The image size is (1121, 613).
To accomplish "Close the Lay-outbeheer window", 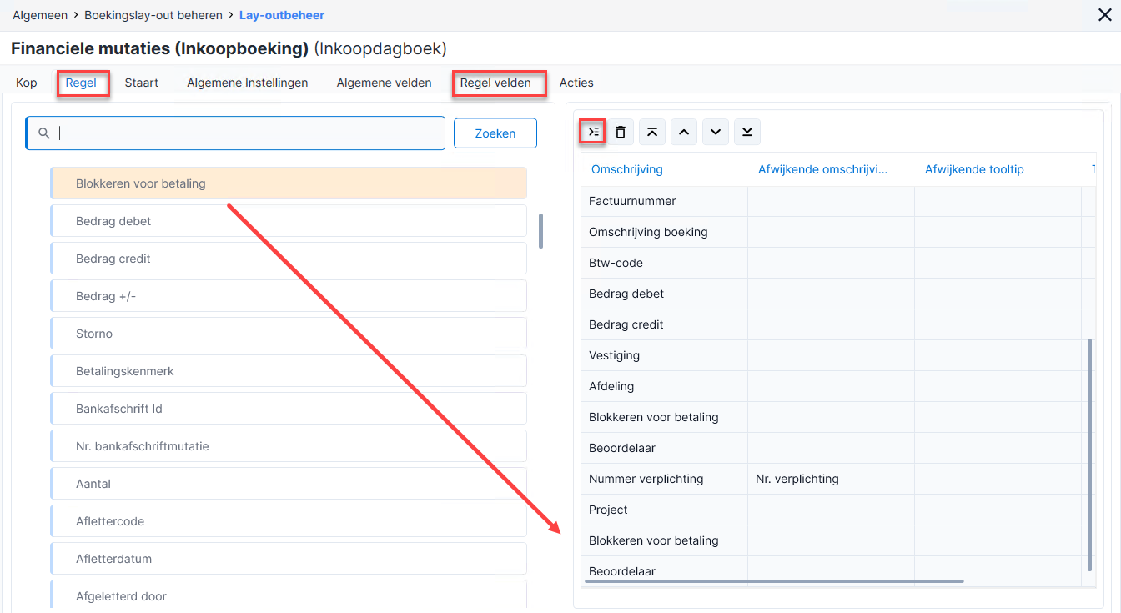I will 1103,14.
